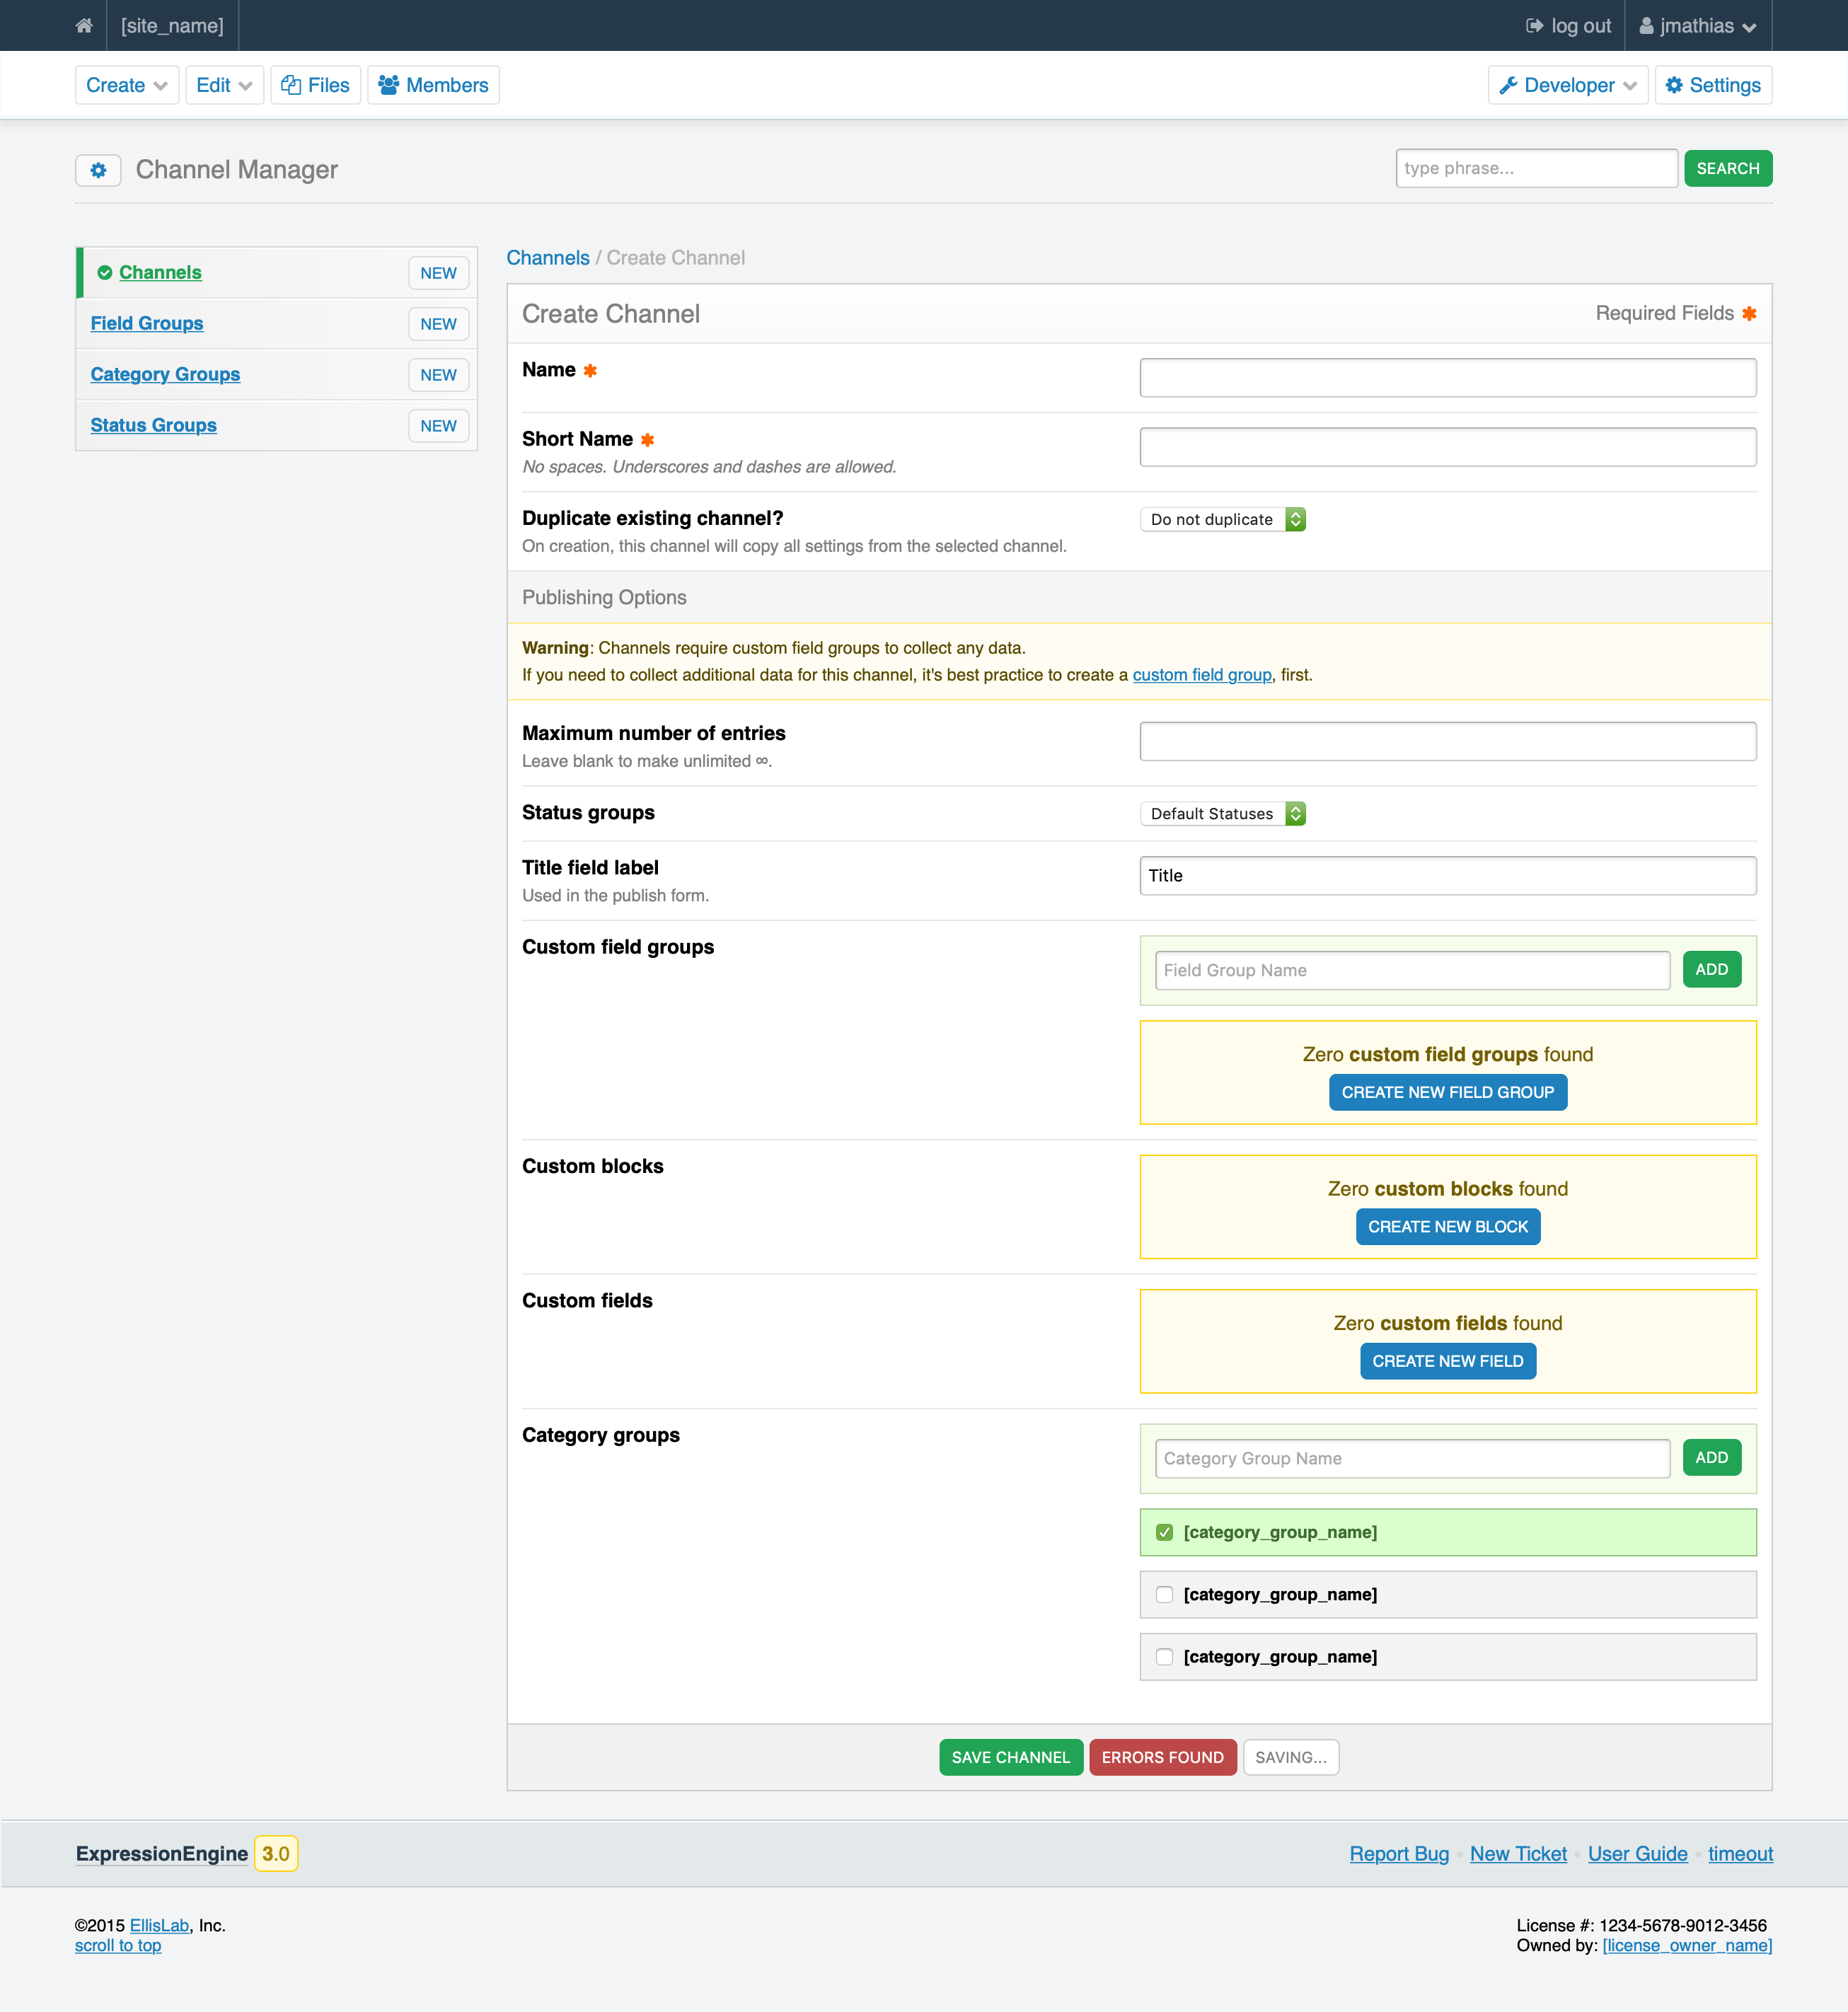Viewport: 1848px width, 2012px height.
Task: Click scroll to top link
Action: pyautogui.click(x=118, y=1945)
